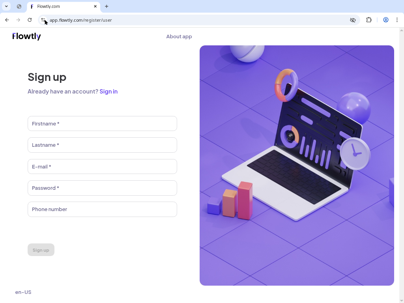The height and width of the screenshot is (303, 404).
Task: Reload the page
Action: click(30, 20)
